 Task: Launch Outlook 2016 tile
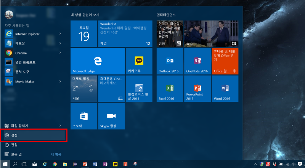point(170,61)
